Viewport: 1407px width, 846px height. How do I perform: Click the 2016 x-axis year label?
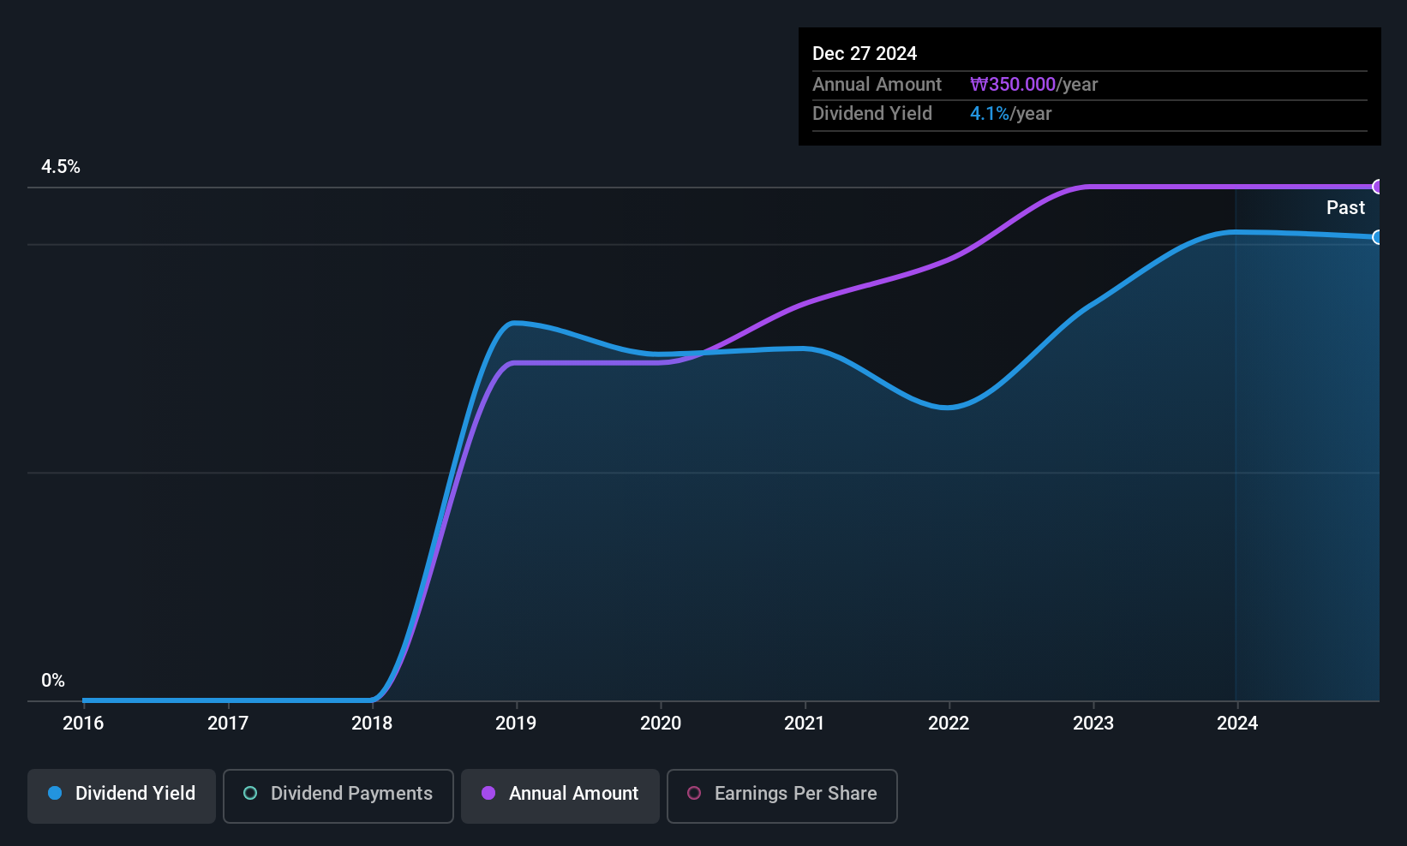[83, 724]
